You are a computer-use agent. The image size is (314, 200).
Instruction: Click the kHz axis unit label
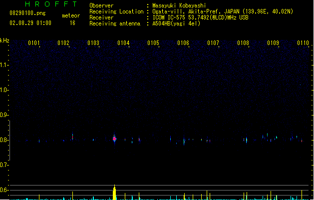(4, 40)
